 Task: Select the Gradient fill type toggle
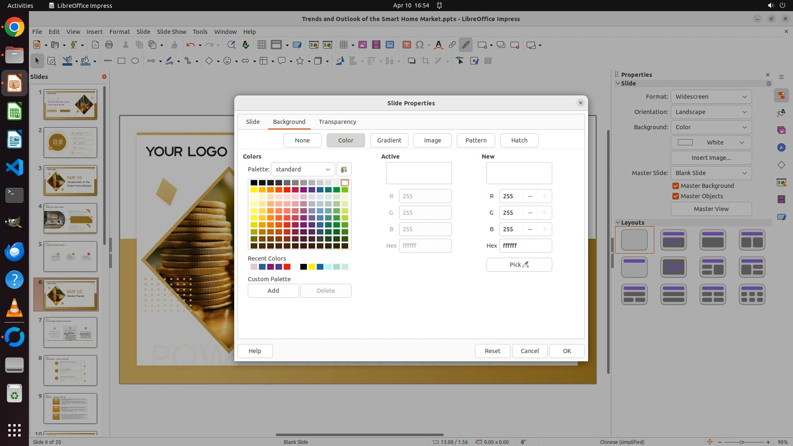[x=389, y=140]
